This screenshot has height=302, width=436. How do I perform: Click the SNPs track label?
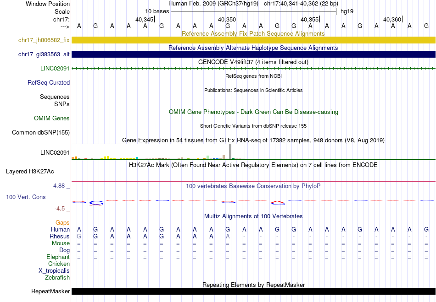coord(62,104)
